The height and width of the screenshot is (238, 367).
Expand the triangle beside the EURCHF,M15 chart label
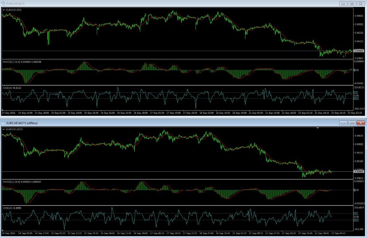[4, 10]
